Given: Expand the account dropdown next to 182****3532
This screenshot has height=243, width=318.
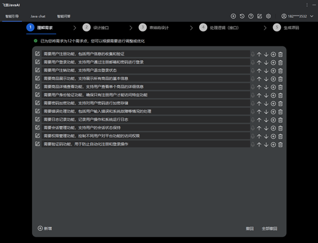Looking at the screenshot, I should [312, 16].
